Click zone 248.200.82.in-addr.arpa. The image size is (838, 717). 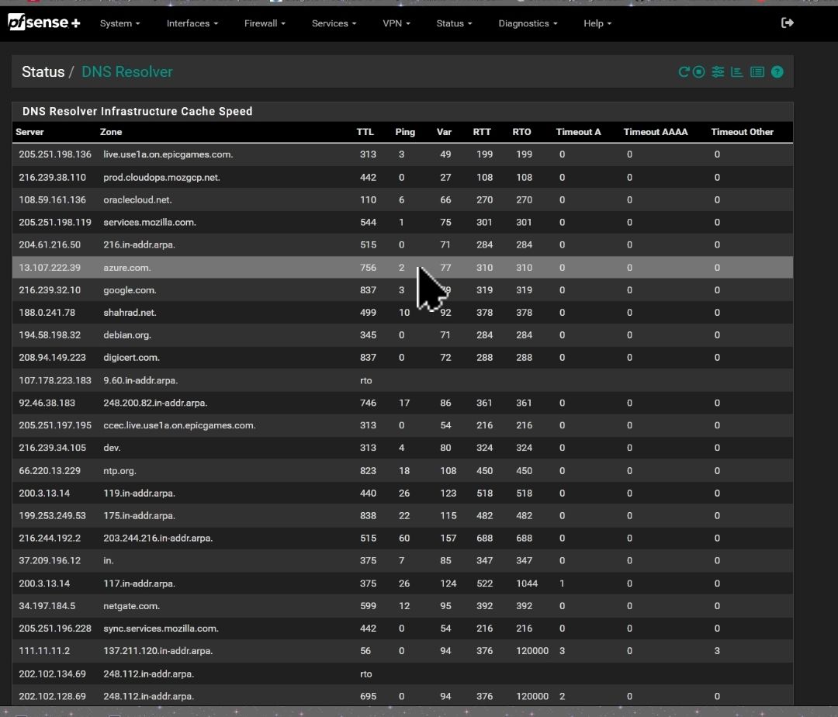[x=155, y=403]
